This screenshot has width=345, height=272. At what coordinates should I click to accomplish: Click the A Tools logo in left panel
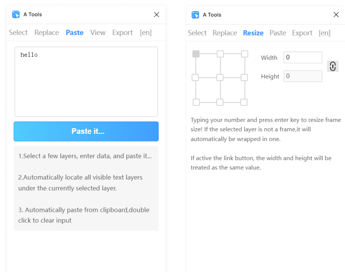pos(16,14)
